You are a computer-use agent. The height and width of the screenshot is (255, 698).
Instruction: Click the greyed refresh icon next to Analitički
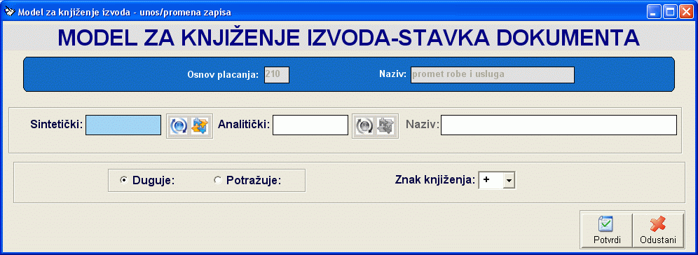[364, 126]
